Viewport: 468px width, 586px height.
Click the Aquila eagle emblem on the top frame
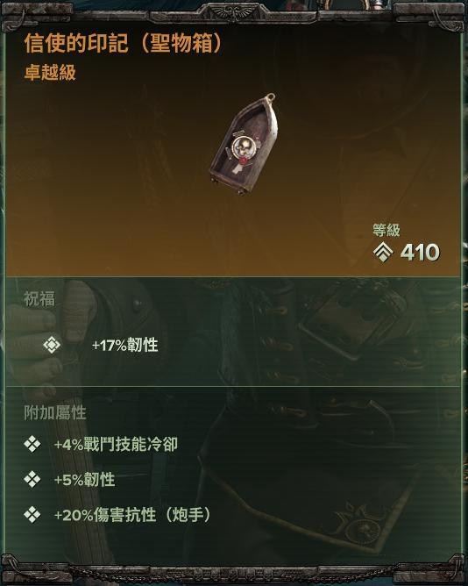[x=234, y=12]
